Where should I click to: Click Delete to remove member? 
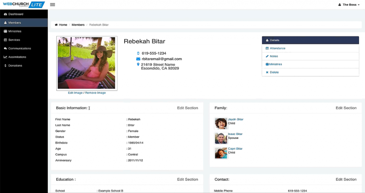274,72
